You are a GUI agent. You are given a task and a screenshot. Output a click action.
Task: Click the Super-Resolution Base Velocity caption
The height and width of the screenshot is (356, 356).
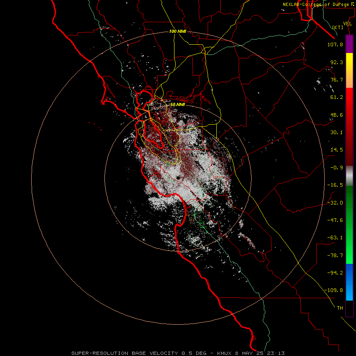tap(178, 353)
